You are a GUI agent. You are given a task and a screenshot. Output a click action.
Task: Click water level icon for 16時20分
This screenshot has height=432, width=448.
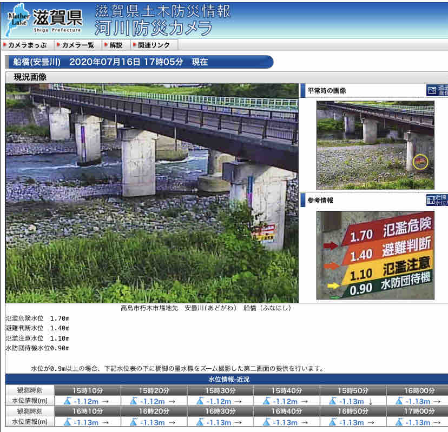tap(134, 422)
